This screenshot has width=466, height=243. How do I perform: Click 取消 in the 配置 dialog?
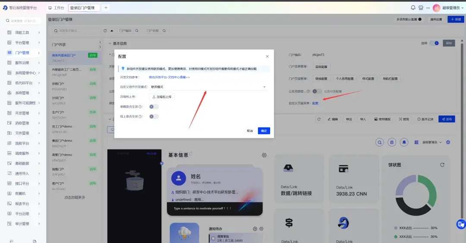250,131
